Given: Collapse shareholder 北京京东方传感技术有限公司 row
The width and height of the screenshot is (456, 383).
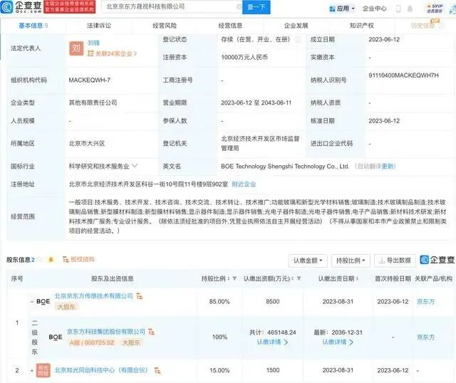Looking at the screenshot, I should (x=32, y=302).
